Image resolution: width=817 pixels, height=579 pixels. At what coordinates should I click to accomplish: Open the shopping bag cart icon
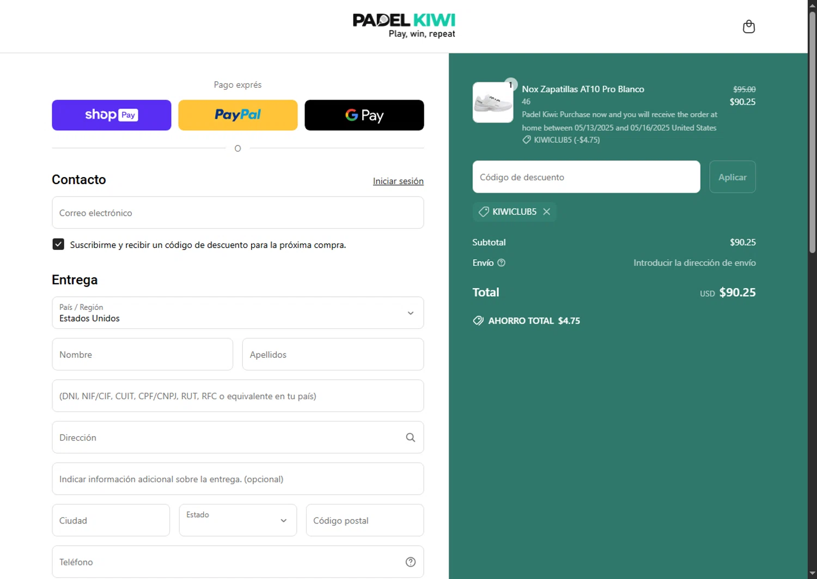[x=749, y=27]
